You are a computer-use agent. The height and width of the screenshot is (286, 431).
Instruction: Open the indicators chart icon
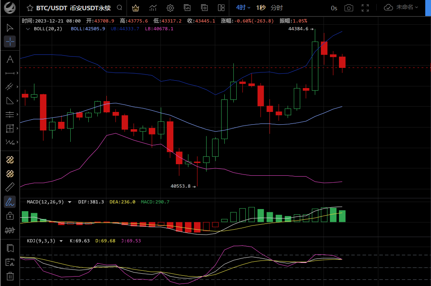[153, 8]
